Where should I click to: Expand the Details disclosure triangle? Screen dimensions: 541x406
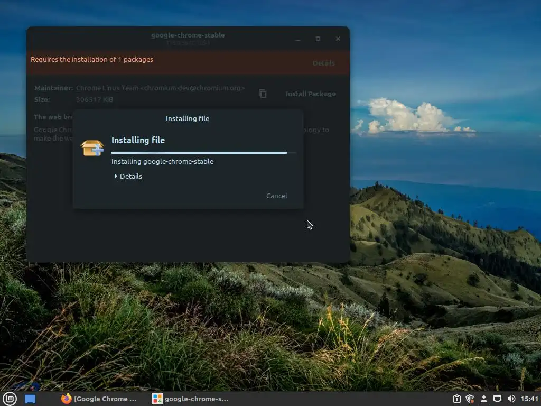[116, 176]
